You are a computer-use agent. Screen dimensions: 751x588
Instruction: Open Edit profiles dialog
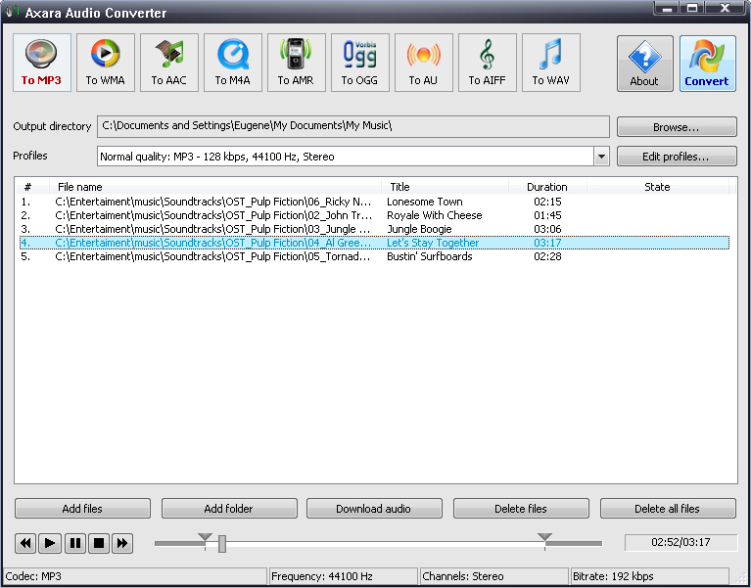pyautogui.click(x=677, y=157)
